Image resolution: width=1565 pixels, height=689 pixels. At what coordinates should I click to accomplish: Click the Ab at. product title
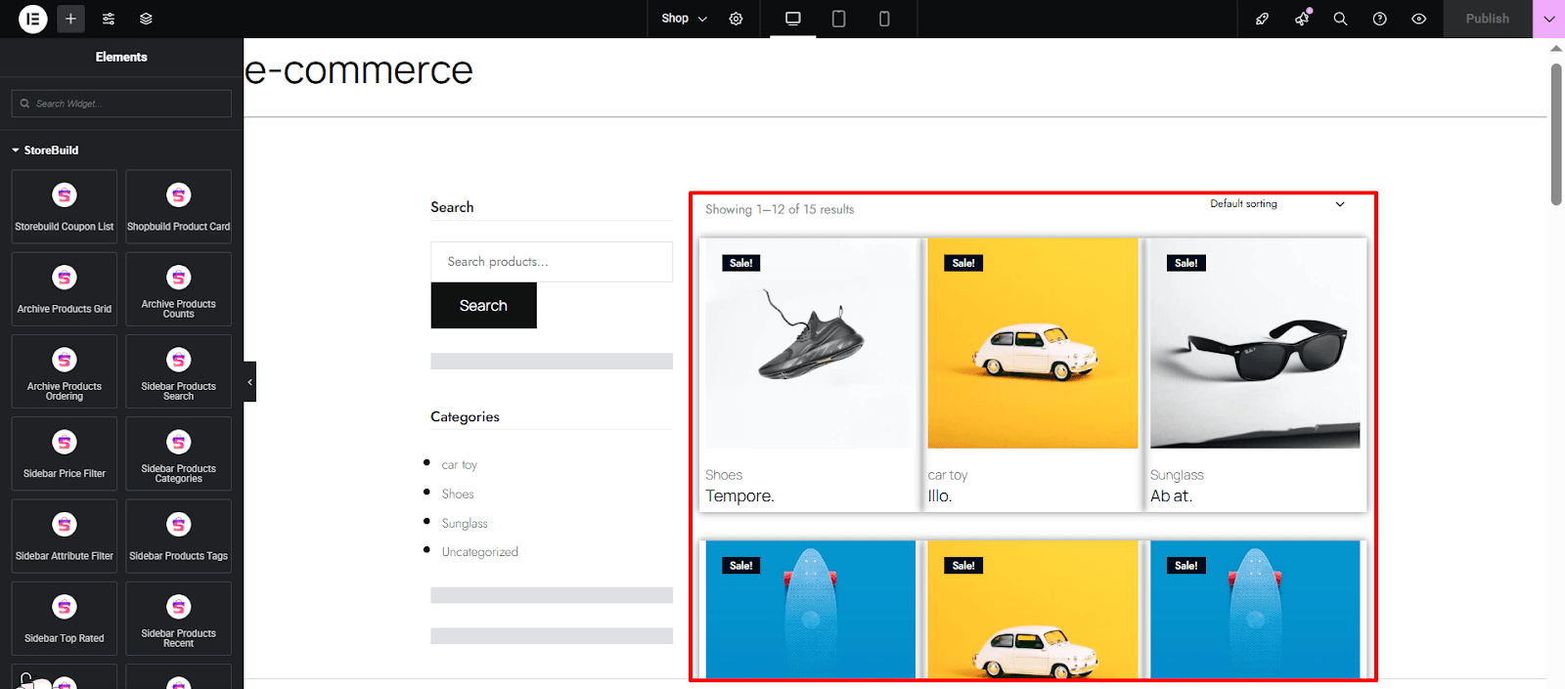click(x=1171, y=496)
